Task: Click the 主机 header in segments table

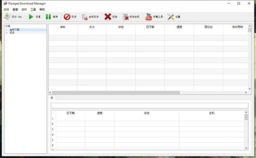Action: pos(212,113)
